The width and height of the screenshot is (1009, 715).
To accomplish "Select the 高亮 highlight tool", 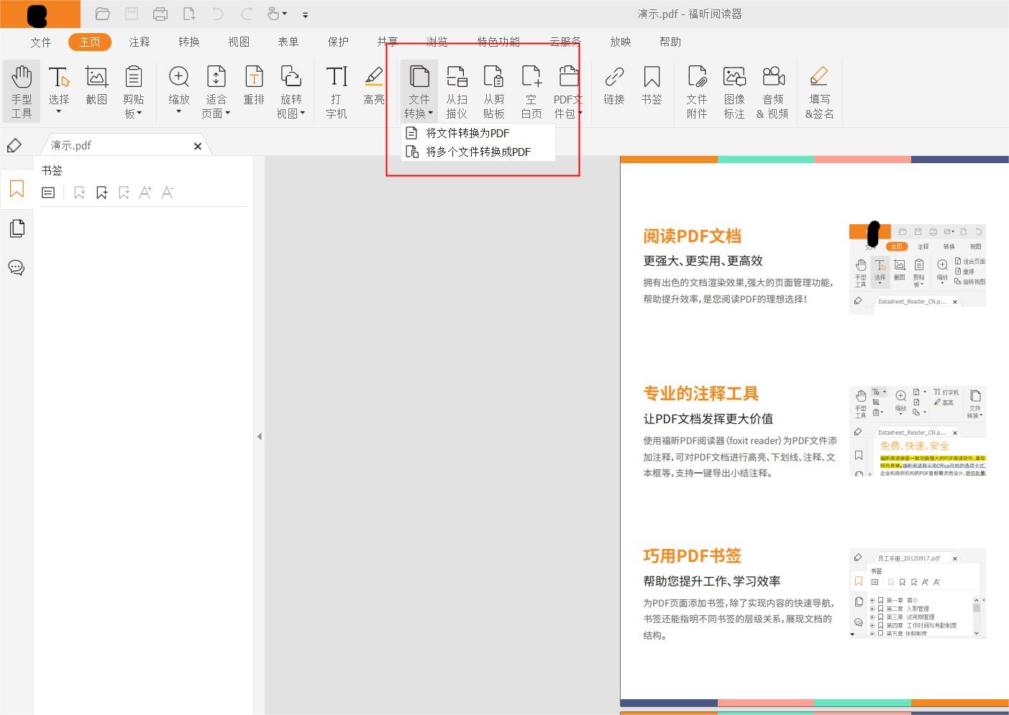I will 373,86.
